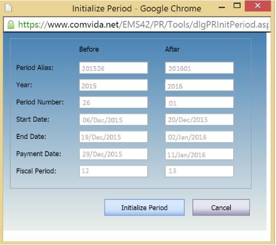
Task: Click the Before Period Number field 26
Action: [x=114, y=102]
